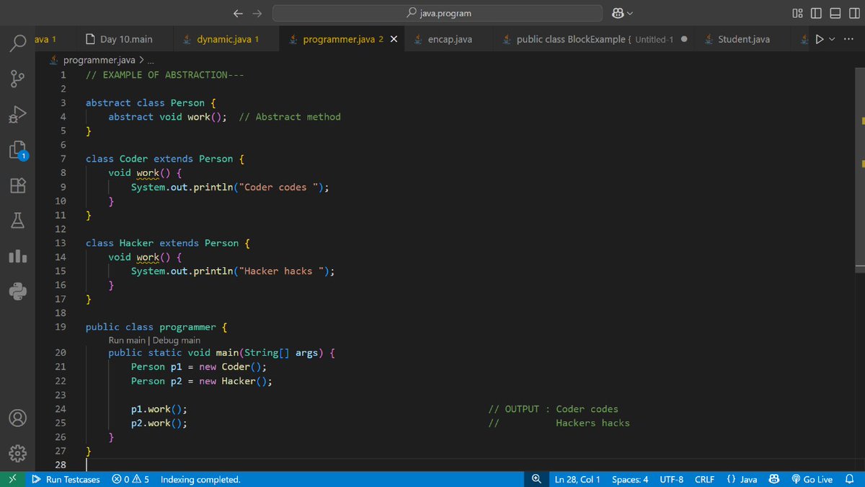Click Indexing completed status message
Image resolution: width=865 pixels, height=487 pixels.
click(x=200, y=479)
